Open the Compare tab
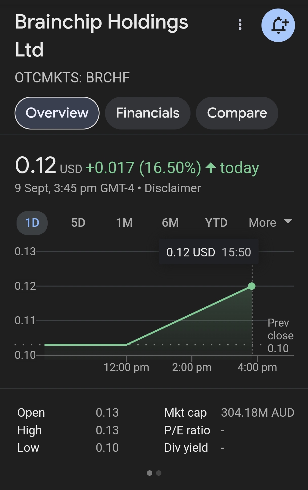This screenshot has width=308, height=490. click(237, 113)
